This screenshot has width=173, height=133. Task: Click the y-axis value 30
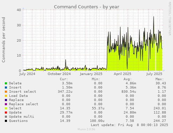click(x=19, y=25)
